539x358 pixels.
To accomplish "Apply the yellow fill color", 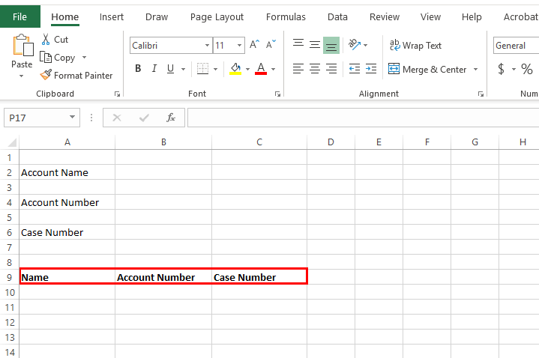I will (x=235, y=69).
